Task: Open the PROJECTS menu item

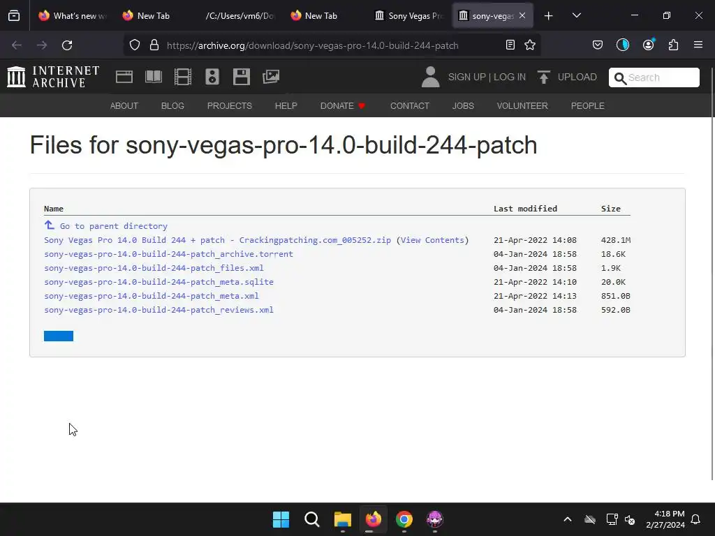Action: pyautogui.click(x=229, y=106)
